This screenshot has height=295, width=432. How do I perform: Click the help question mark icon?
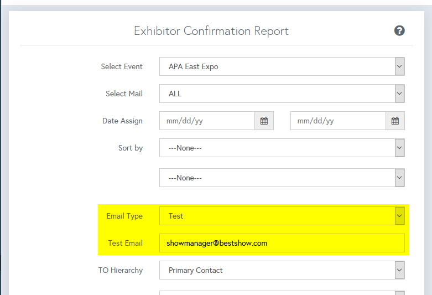[x=399, y=31]
